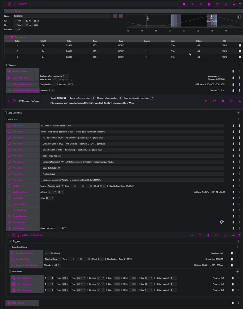
Task: Open the Wait for Time source dropdown
Action: coord(55,186)
